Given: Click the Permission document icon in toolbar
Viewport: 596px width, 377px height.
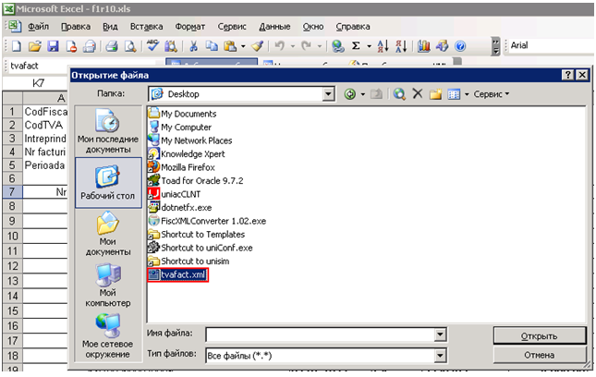Looking at the screenshot, I should (x=71, y=46).
